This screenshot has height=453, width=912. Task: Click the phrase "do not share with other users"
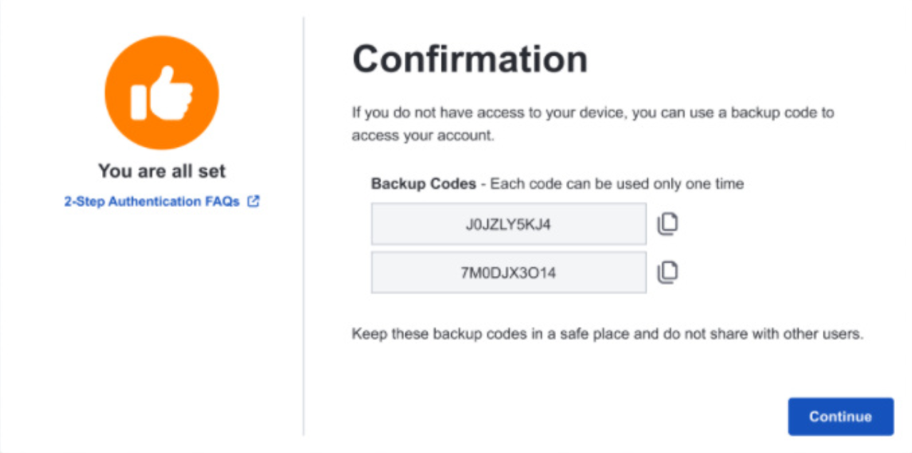771,334
